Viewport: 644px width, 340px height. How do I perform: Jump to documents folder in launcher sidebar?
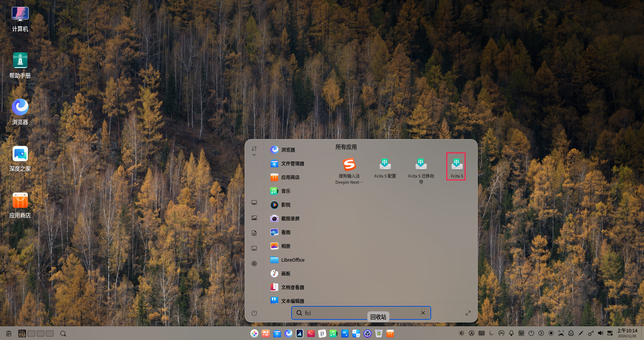pyautogui.click(x=254, y=233)
